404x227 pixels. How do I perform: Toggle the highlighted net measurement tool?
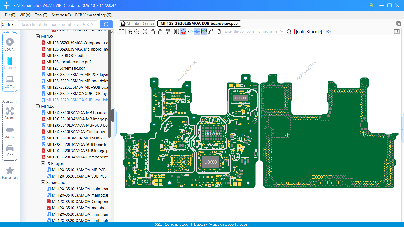pyautogui.click(x=204, y=31)
